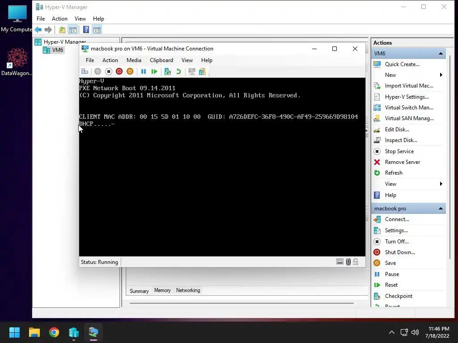Open File menu in Hyper-V Manager
Image resolution: width=458 pixels, height=343 pixels.
[x=41, y=19]
